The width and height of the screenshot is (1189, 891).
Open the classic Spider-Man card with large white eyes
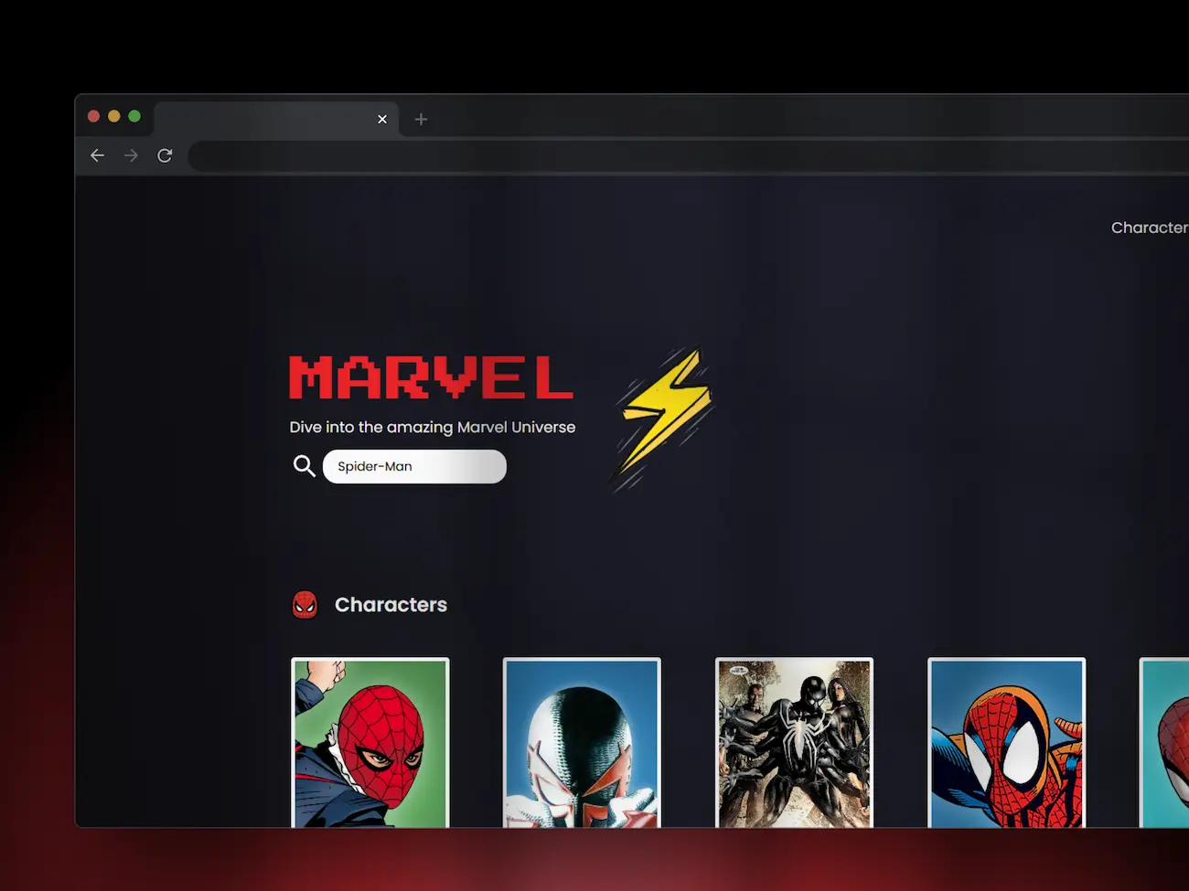click(x=1006, y=742)
